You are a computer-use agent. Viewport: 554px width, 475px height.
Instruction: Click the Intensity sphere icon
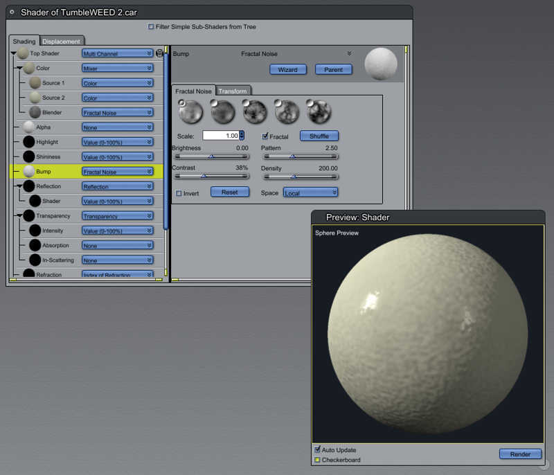point(35,231)
